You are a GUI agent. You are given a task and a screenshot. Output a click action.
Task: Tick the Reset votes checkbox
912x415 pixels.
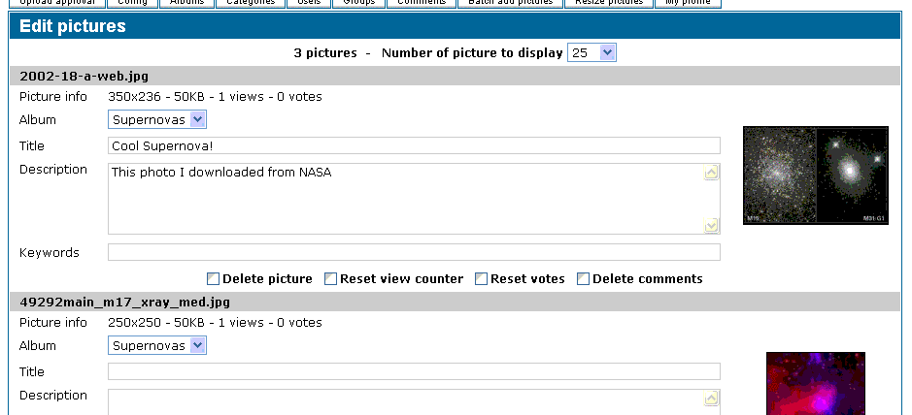coord(481,279)
